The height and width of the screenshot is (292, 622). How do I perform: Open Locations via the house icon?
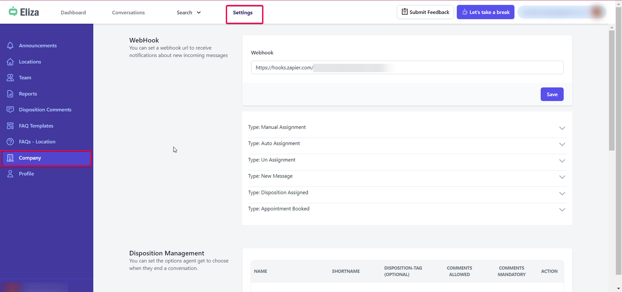click(10, 62)
